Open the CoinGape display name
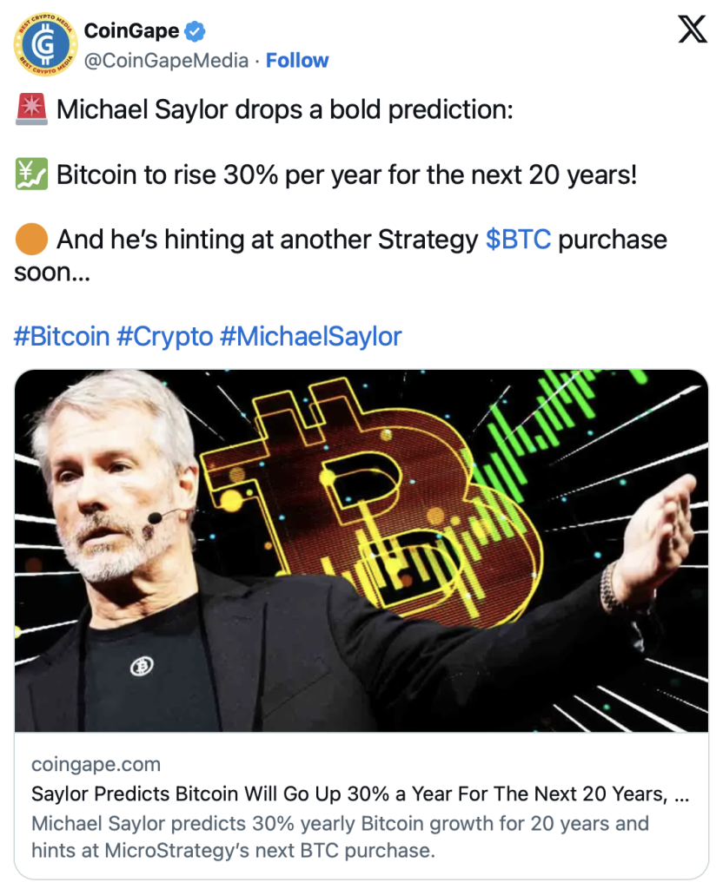The width and height of the screenshot is (723, 889). click(x=131, y=30)
